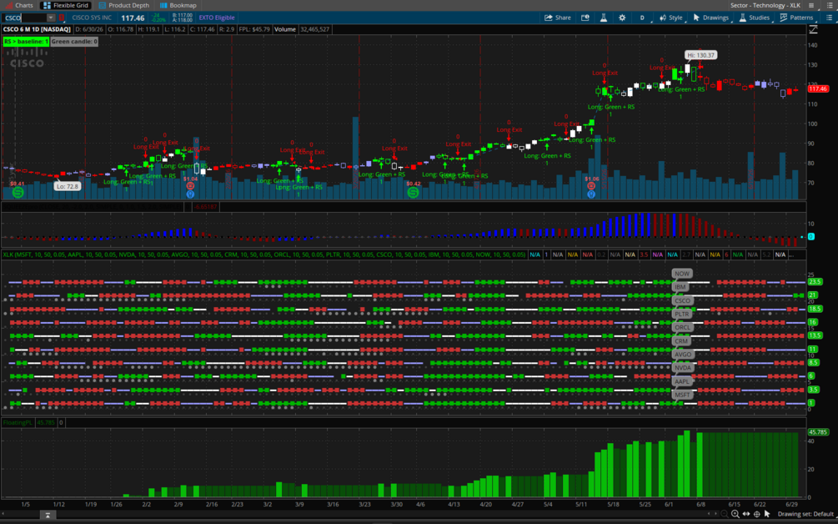This screenshot has width=838, height=524.
Task: Click the Lo: 72.8 price bubble
Action: pos(68,186)
